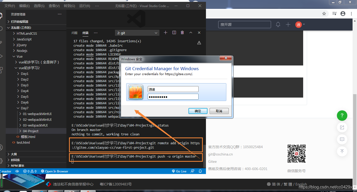Open 编辑(E) menu
Screen dimensions: 357x192
coord(24,6)
